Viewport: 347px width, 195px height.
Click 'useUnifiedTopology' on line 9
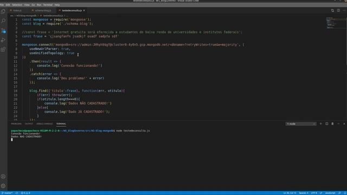click(46, 53)
